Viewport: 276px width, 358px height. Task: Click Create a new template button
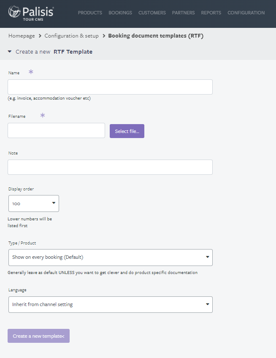point(38,336)
